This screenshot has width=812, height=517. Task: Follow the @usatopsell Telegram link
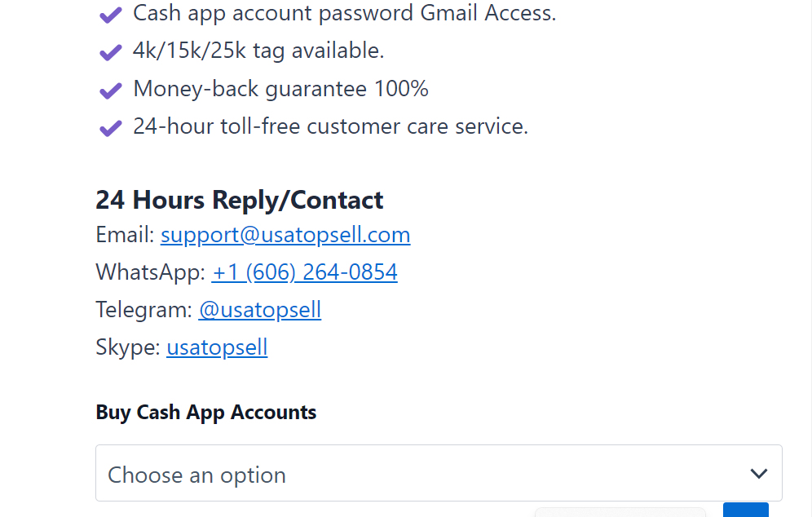260,310
